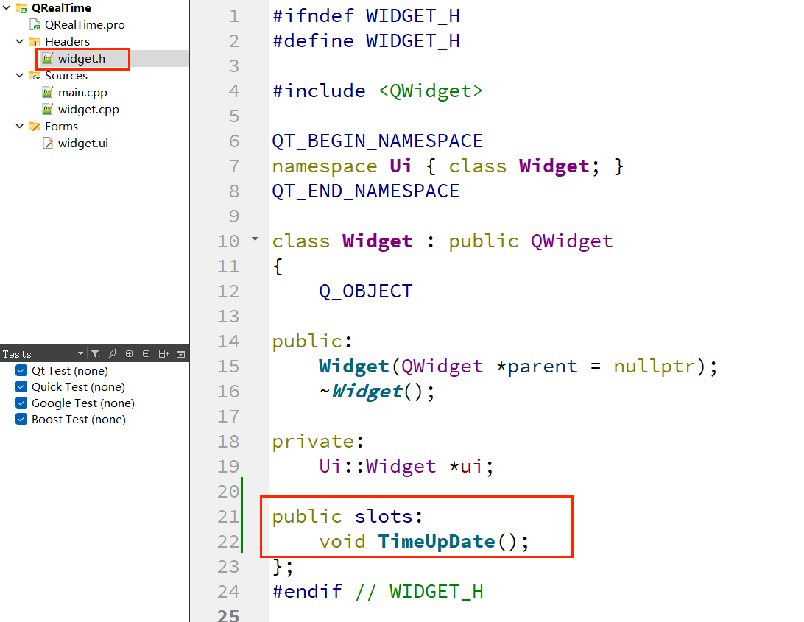Click the leaf-shaped icon in the Tests toolbar
Viewport: 804px width, 622px height.
(113, 353)
